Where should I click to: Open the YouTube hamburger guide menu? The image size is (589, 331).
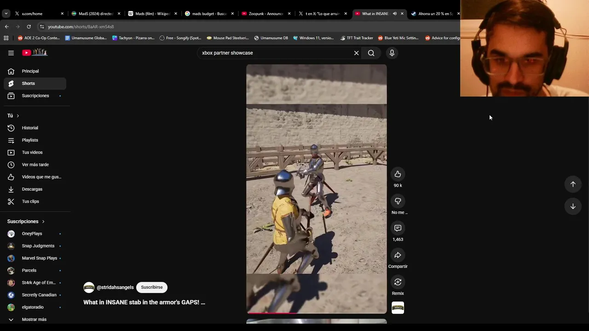11,53
